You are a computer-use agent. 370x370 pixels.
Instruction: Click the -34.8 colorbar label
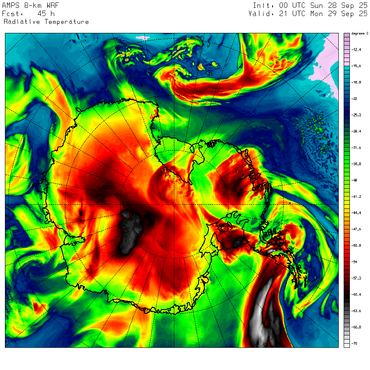[356, 164]
